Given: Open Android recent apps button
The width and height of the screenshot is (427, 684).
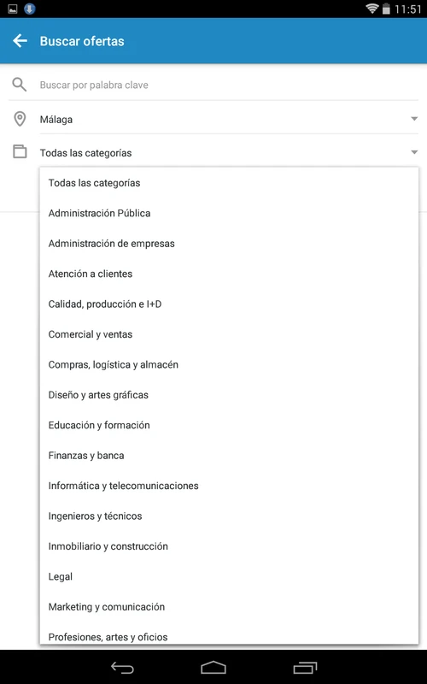Looking at the screenshot, I should tap(305, 668).
